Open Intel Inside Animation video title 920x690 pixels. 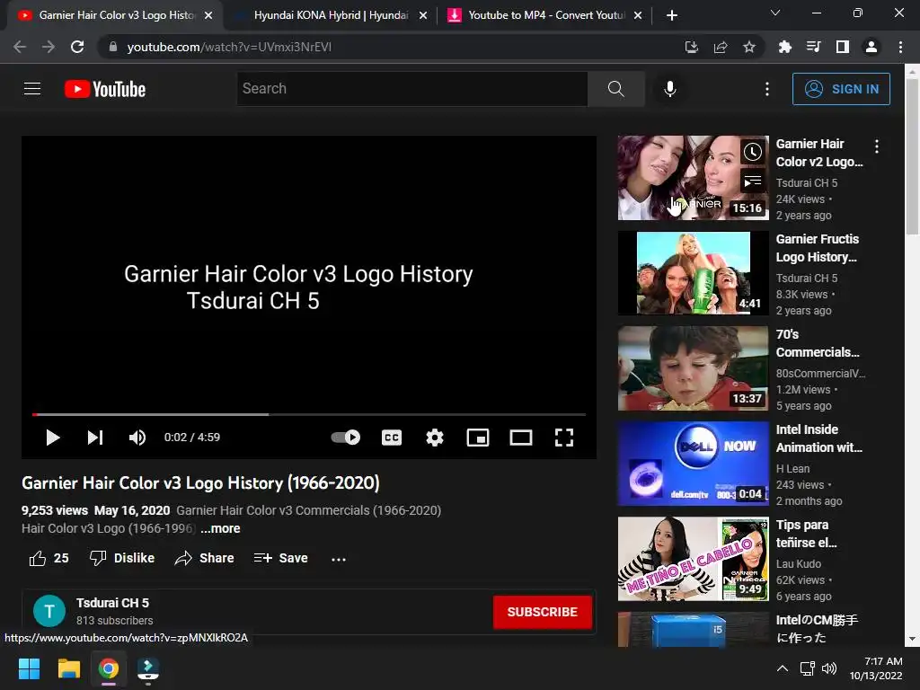coord(819,438)
